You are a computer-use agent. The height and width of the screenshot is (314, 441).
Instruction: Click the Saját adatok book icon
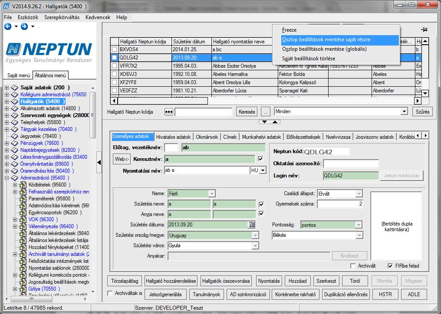(15, 88)
